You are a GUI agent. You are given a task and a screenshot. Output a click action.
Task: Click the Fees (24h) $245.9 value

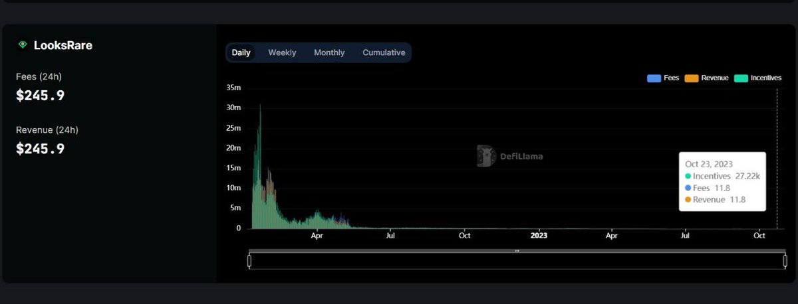41,96
